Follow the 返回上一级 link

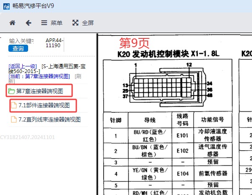pyautogui.click(x=23, y=66)
